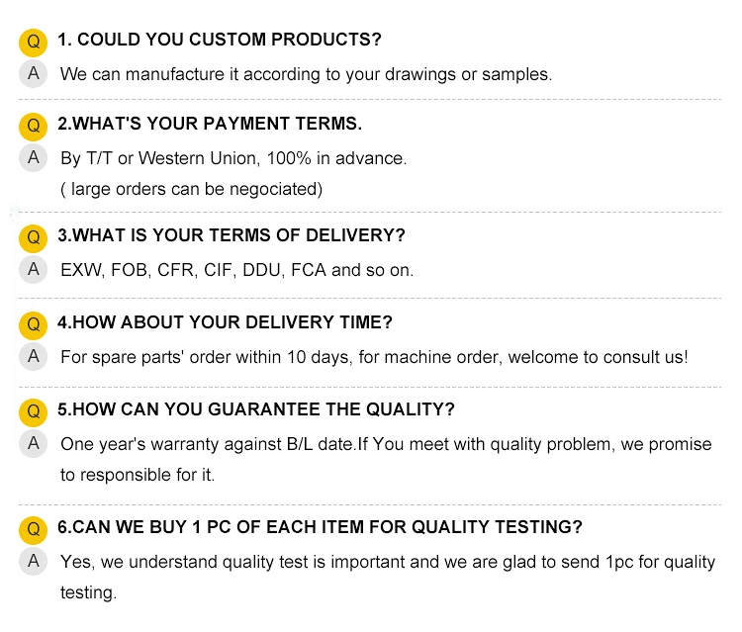Click the Q icon next to payment terms

34,127
